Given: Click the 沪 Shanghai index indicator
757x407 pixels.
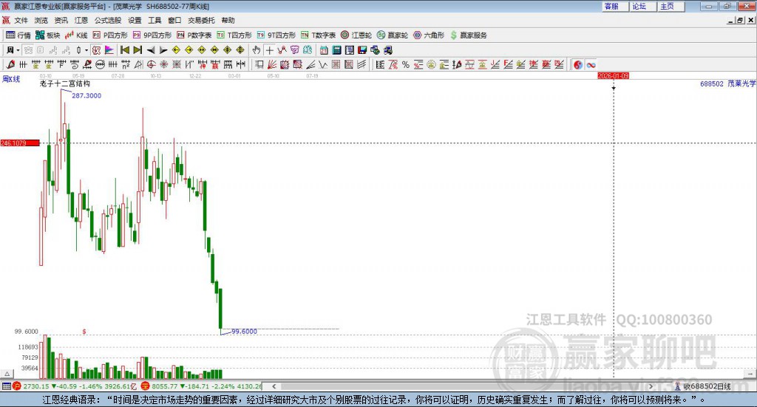Looking at the screenshot, I should (x=17, y=386).
